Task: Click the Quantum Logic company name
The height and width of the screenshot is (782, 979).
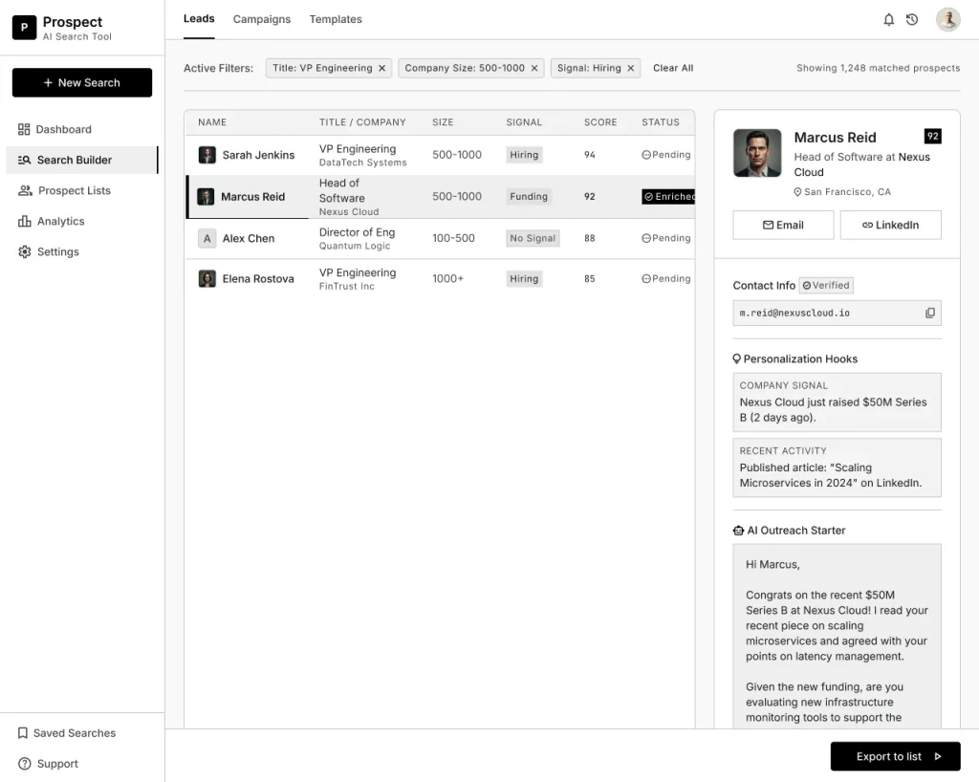Action: point(355,246)
